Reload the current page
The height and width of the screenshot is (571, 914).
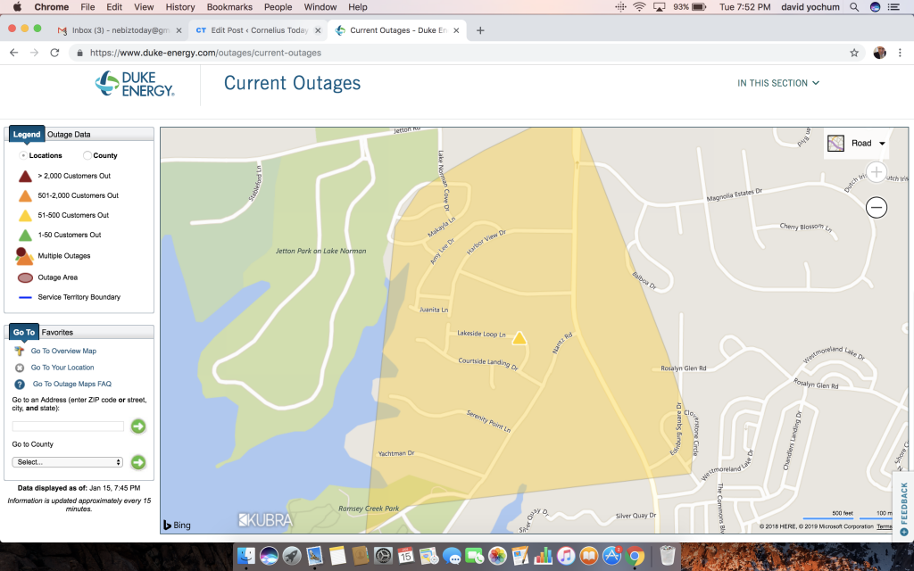[x=54, y=53]
